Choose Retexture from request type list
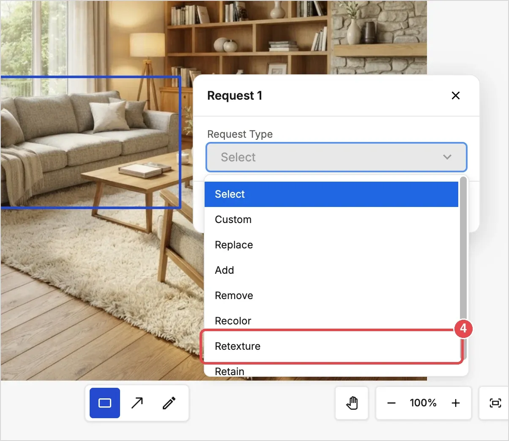Viewport: 509px width, 441px height. [x=331, y=346]
